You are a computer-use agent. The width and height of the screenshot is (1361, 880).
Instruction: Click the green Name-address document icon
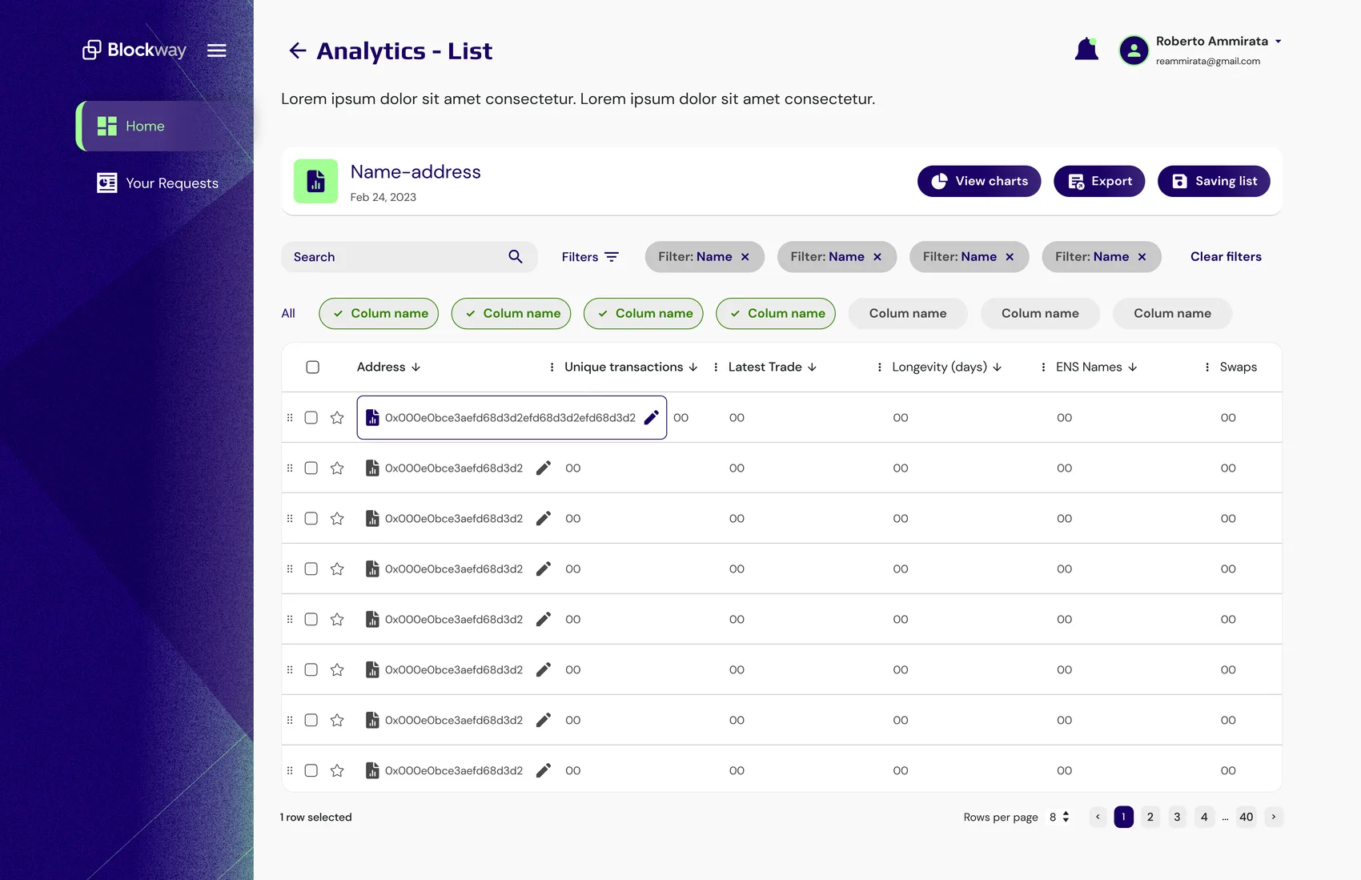(315, 181)
